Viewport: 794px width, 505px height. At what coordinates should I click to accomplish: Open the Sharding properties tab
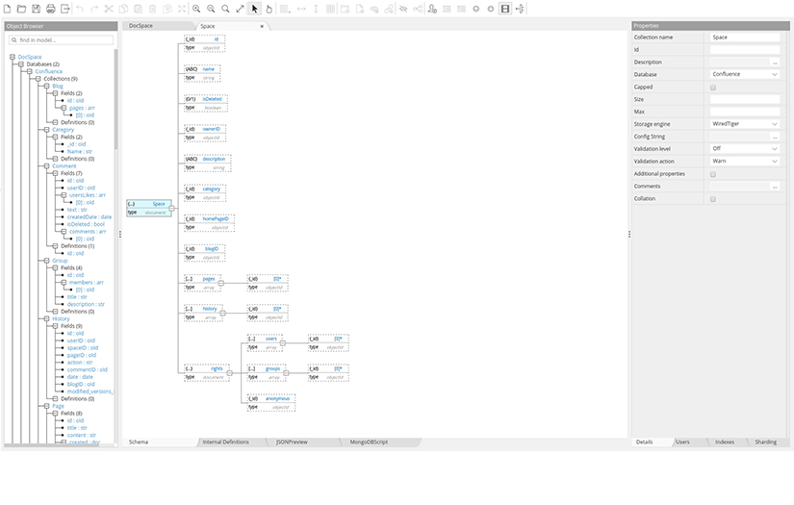pos(766,442)
